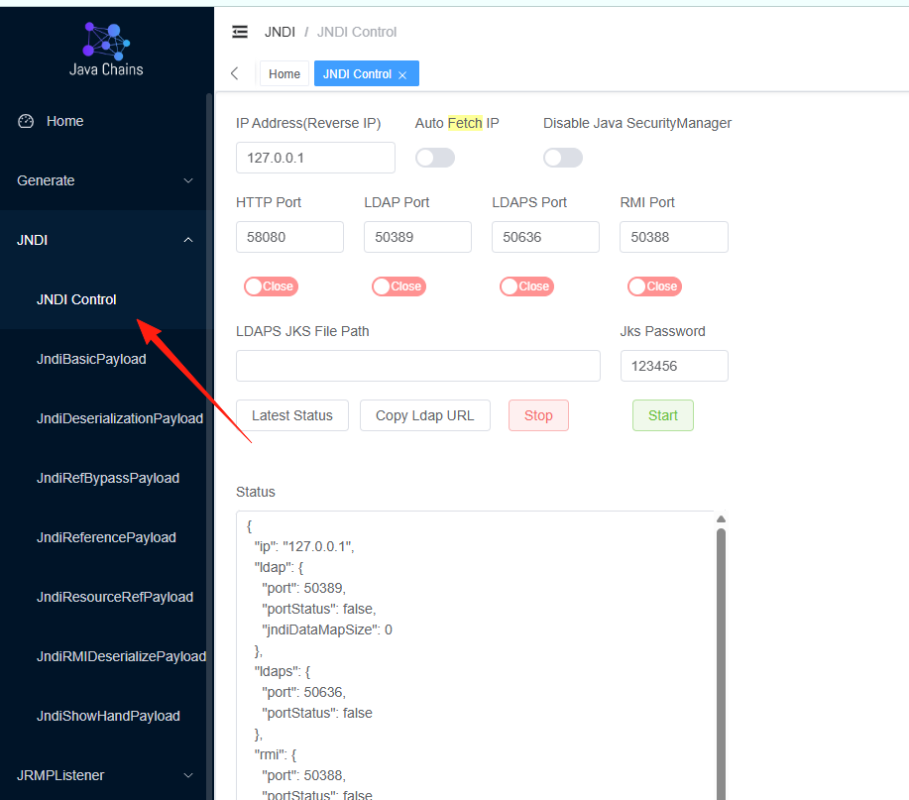Viewport: 909px width, 800px height.
Task: Focus the LDAP Port field
Action: [417, 237]
